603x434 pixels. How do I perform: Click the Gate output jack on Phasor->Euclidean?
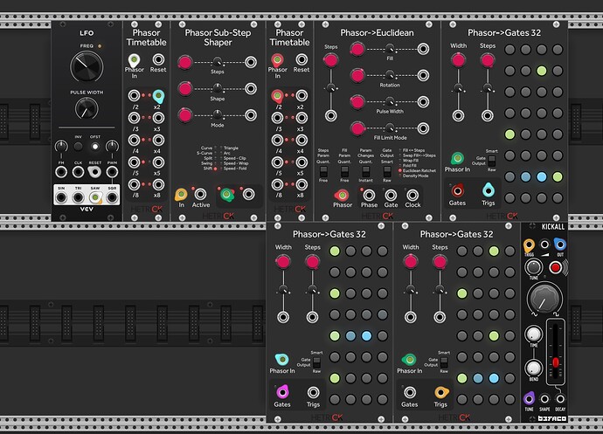pos(391,196)
